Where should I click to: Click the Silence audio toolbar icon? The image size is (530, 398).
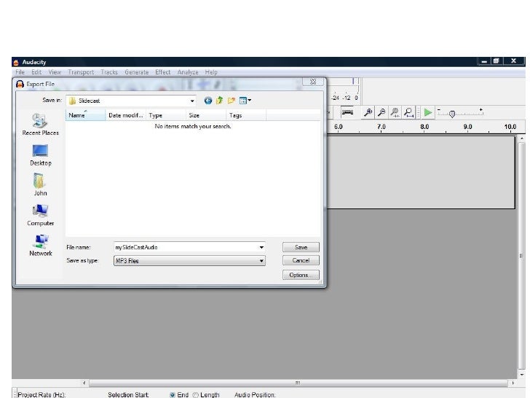347,112
